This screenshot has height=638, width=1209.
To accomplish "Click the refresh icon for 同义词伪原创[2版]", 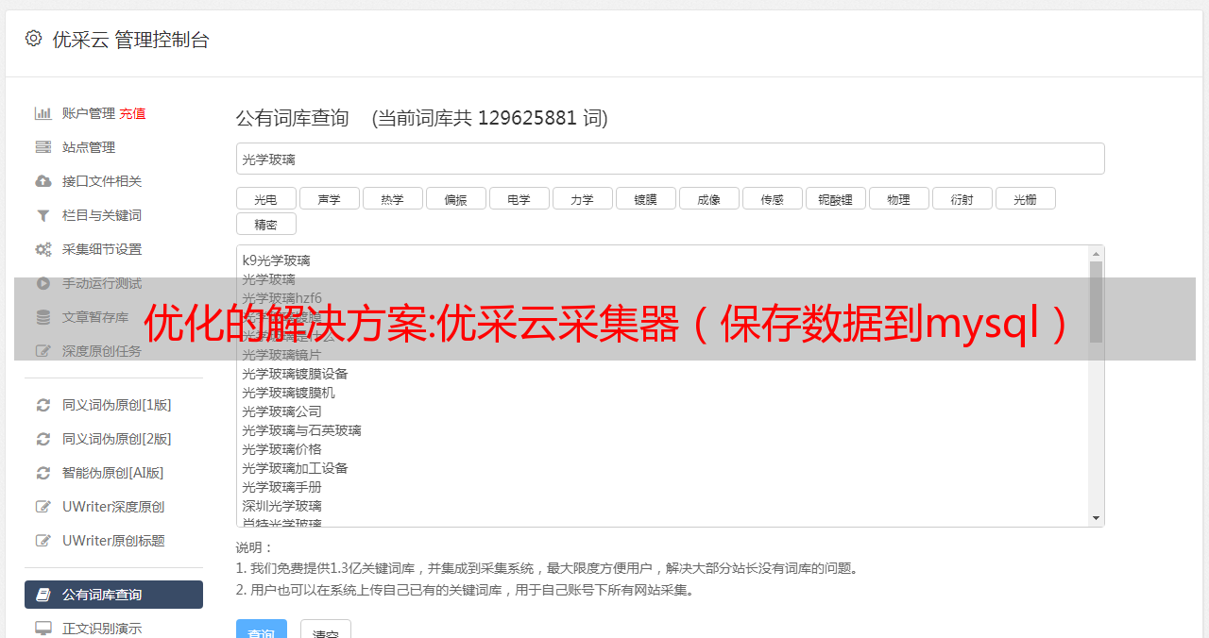I will [43, 439].
